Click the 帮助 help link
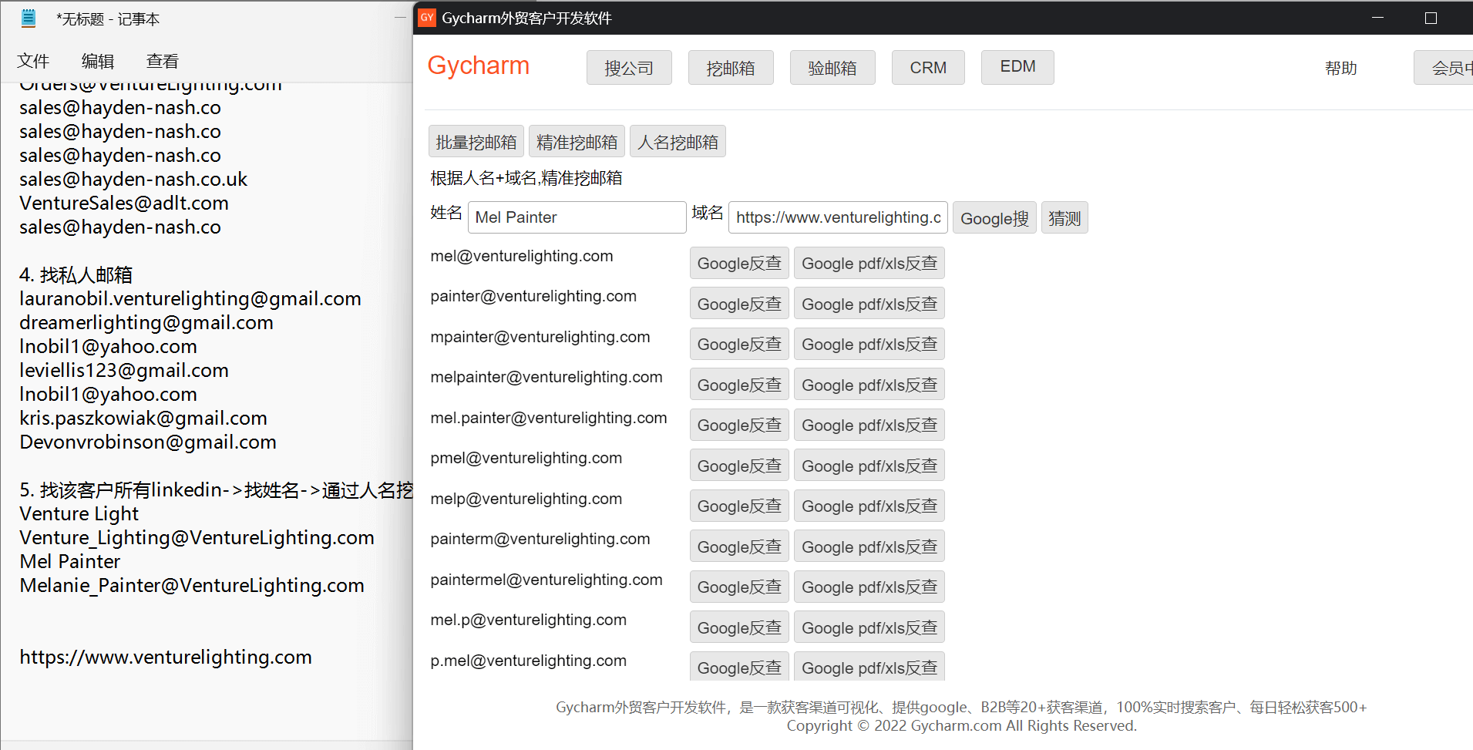The image size is (1473, 750). pos(1341,68)
